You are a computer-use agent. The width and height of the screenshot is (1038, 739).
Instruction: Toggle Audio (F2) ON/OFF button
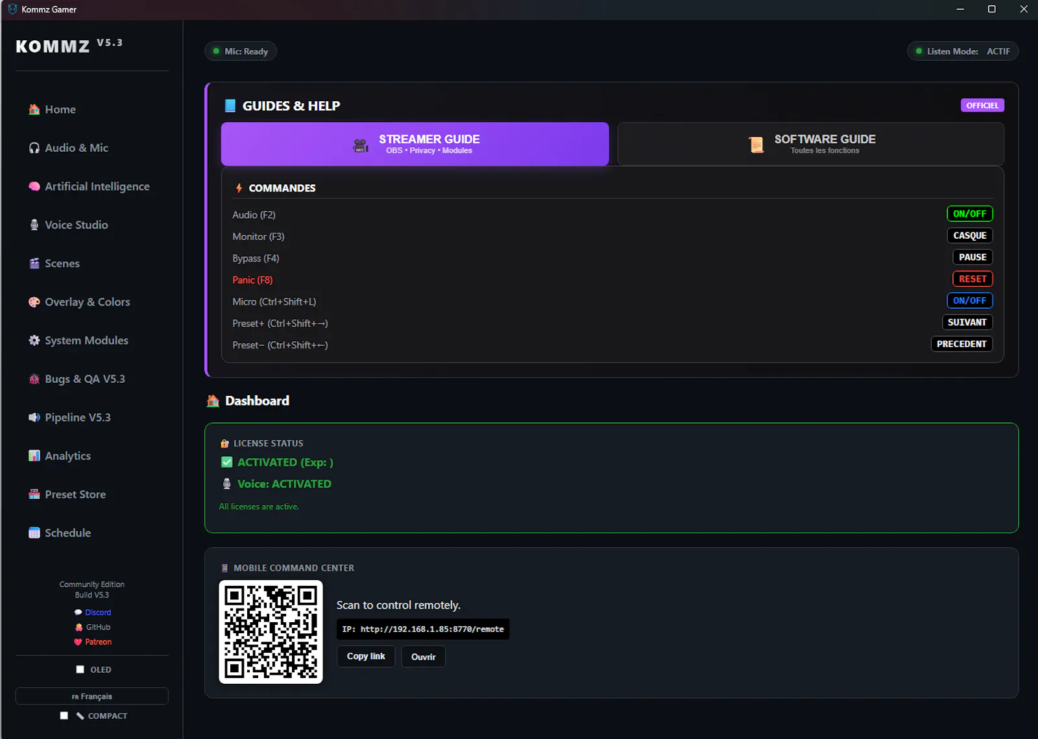970,214
